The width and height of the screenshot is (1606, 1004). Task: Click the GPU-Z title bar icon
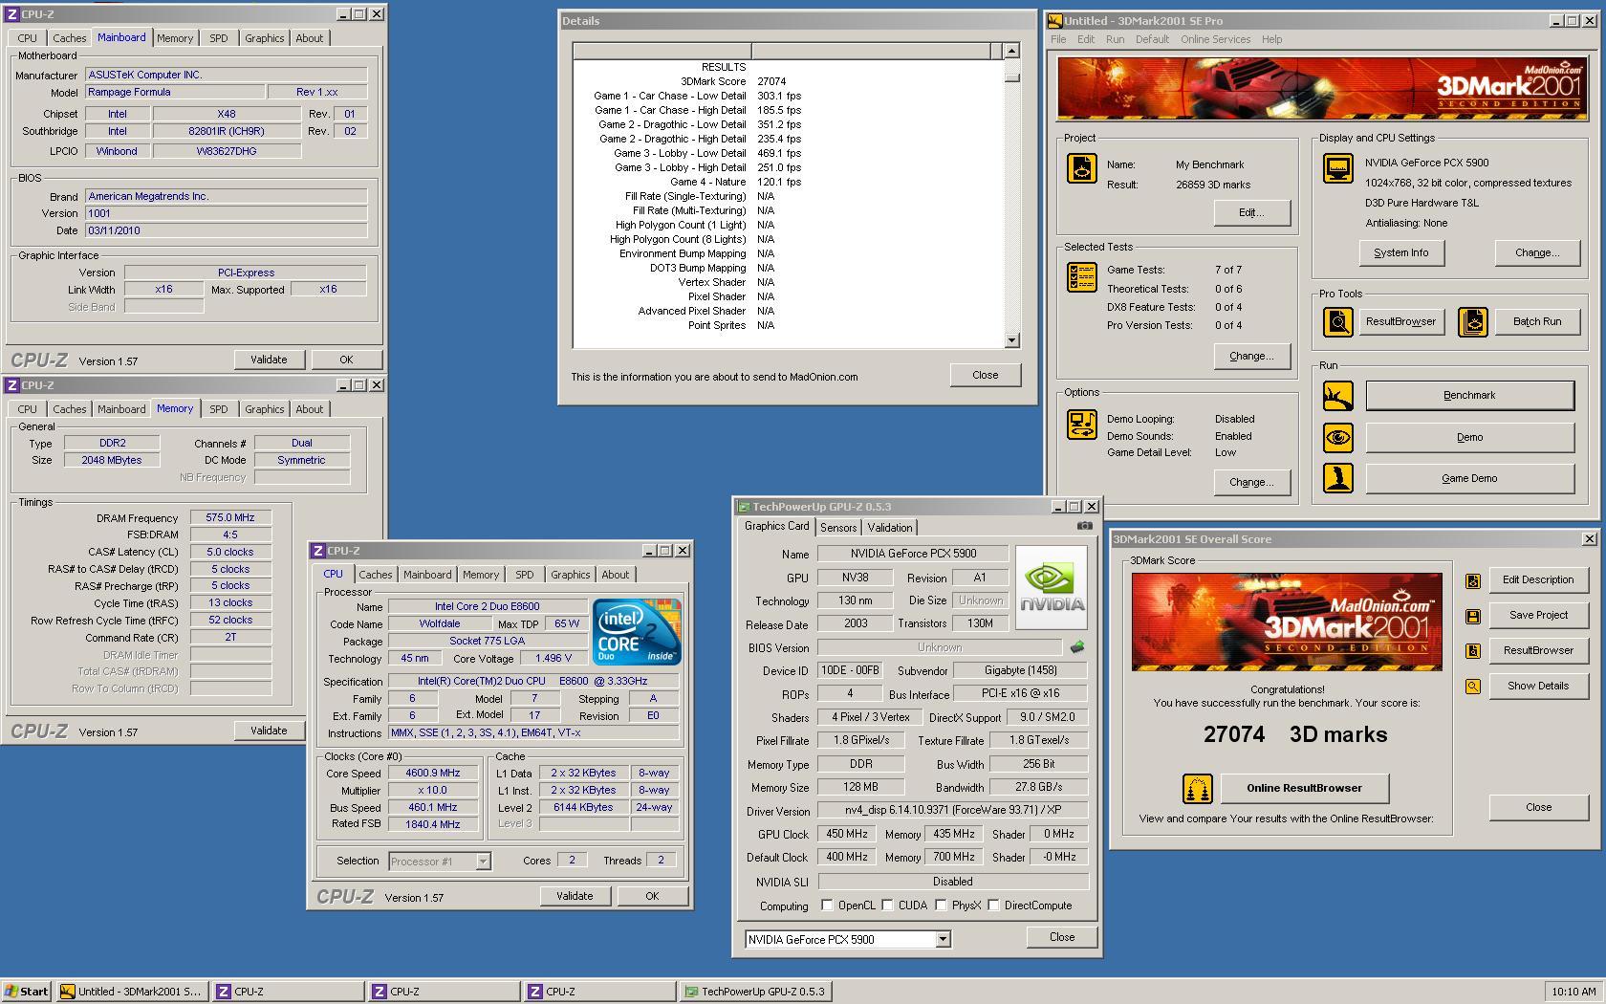tap(743, 507)
